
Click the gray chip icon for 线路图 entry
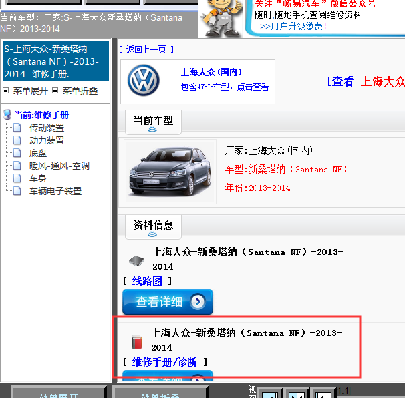(x=136, y=260)
